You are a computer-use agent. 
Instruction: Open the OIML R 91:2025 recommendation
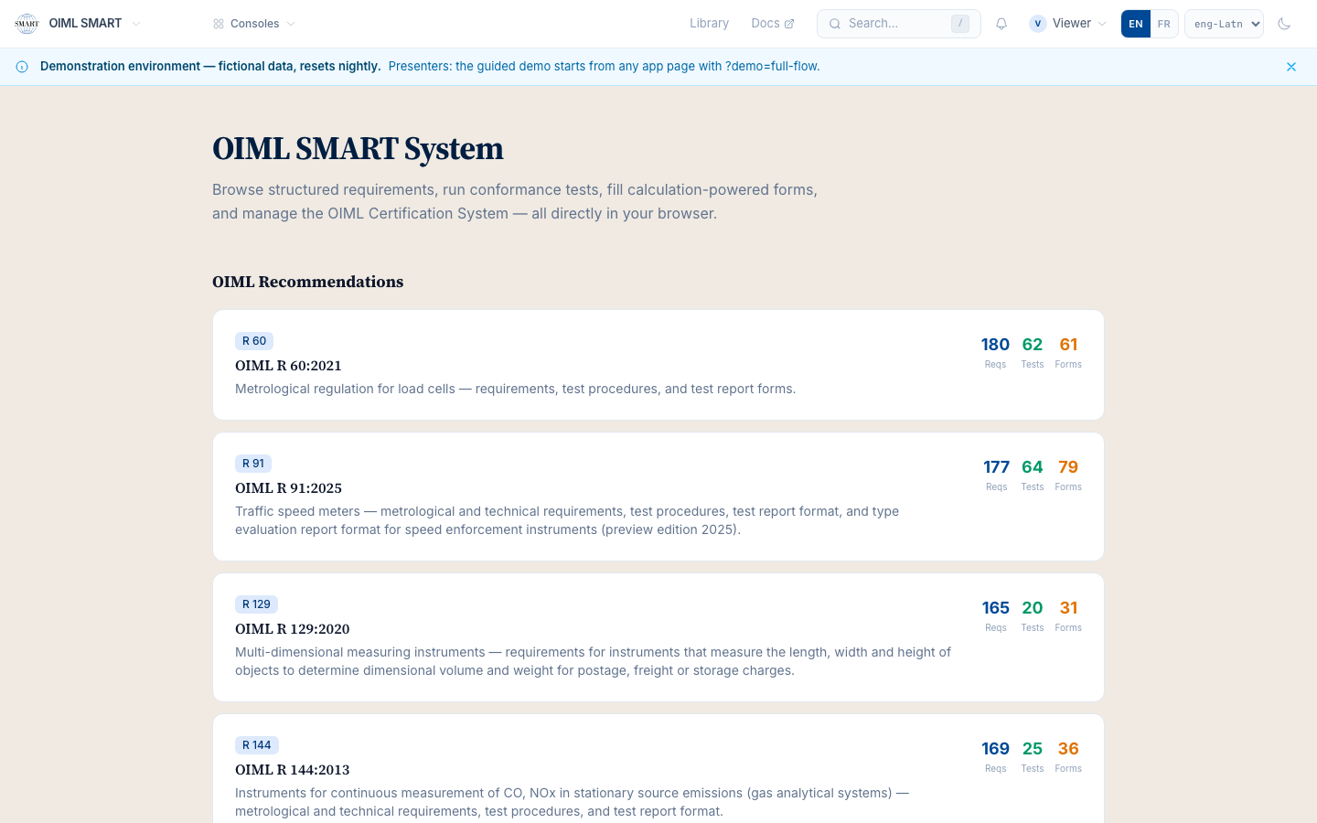tap(658, 497)
